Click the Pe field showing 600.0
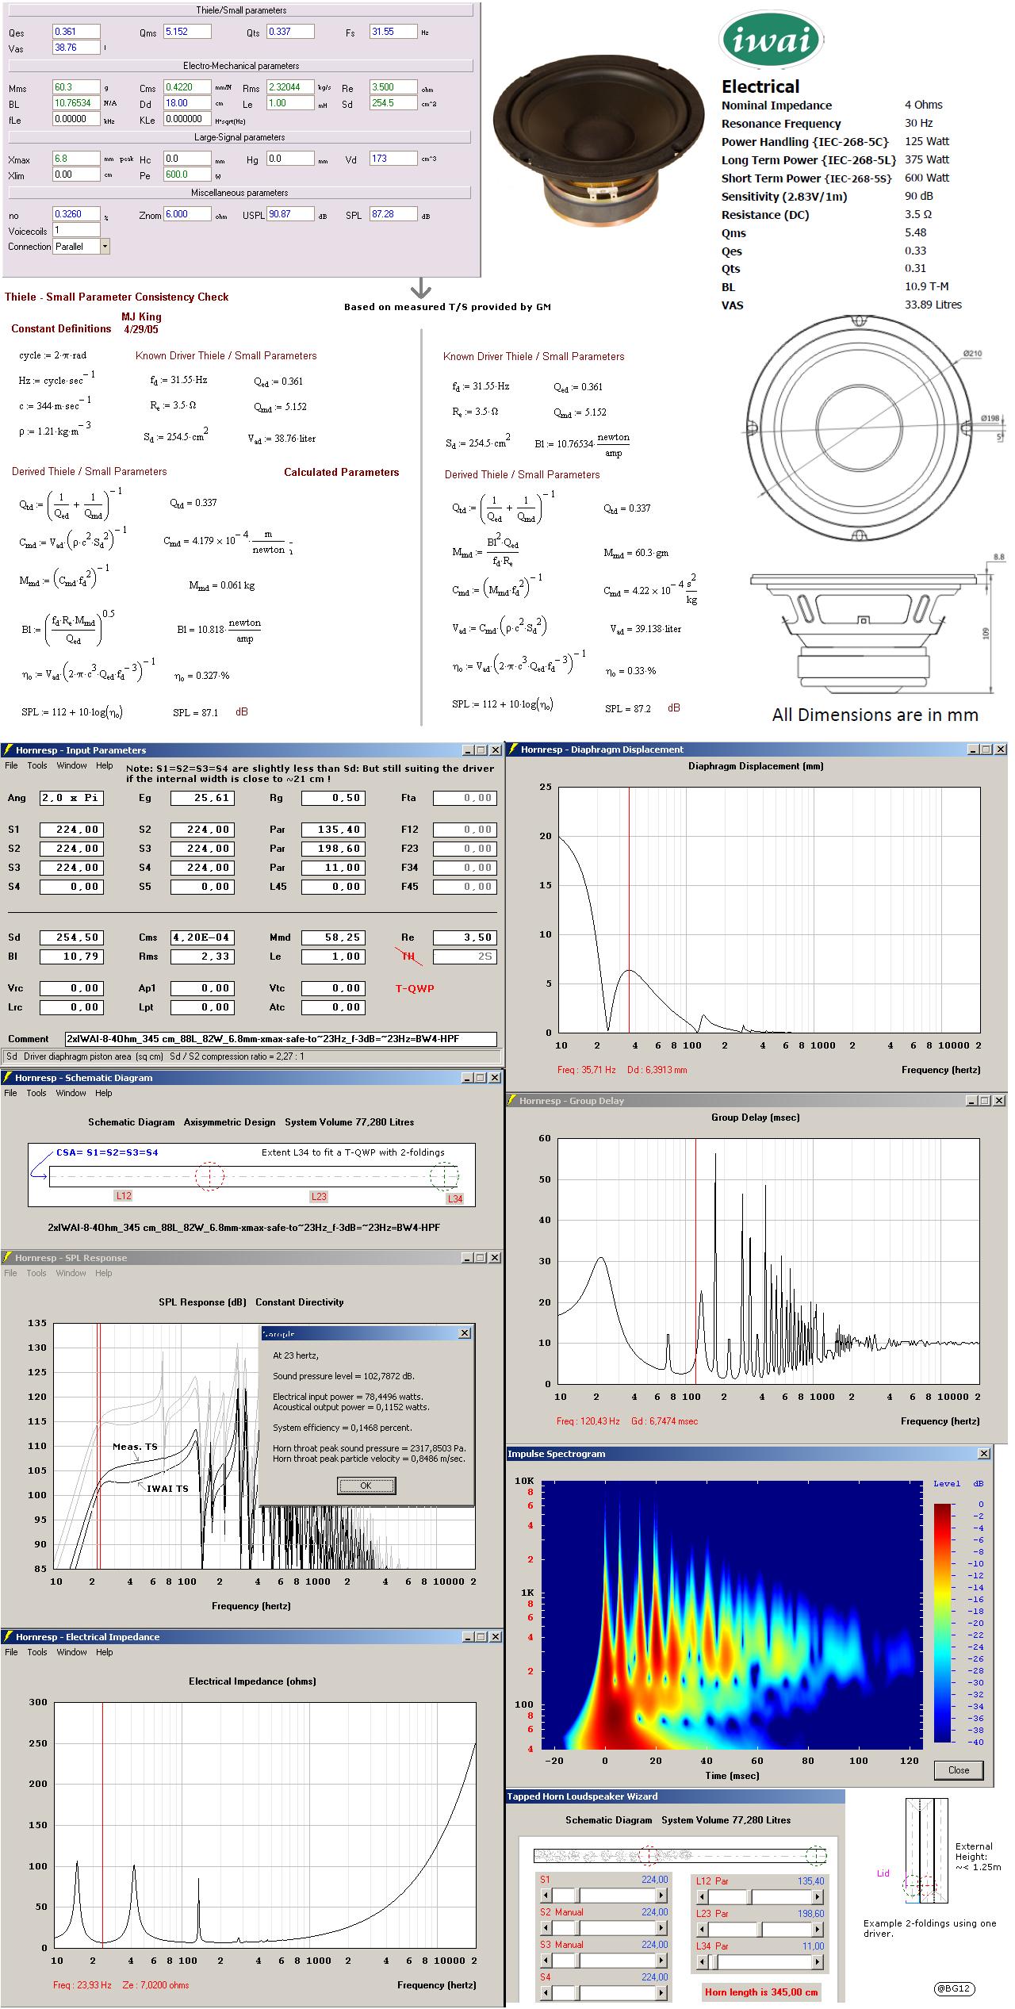This screenshot has height=2009, width=1015. [187, 174]
